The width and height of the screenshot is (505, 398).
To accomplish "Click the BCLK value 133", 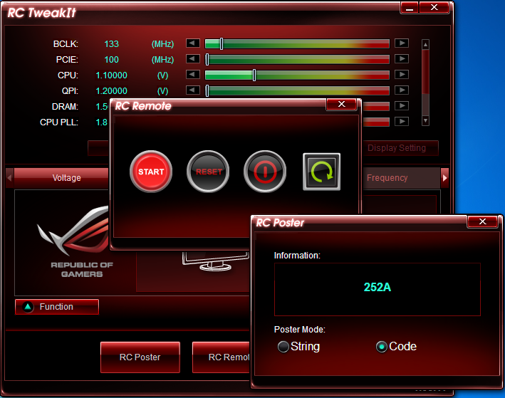I will point(111,44).
